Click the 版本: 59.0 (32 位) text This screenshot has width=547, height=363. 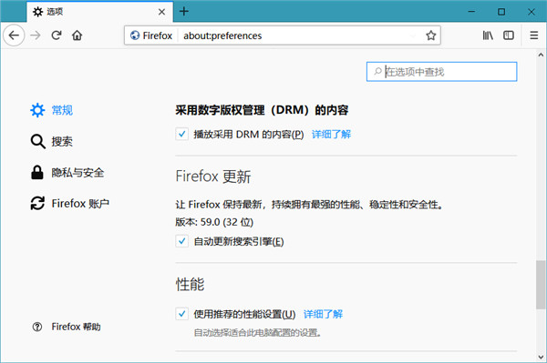[214, 222]
